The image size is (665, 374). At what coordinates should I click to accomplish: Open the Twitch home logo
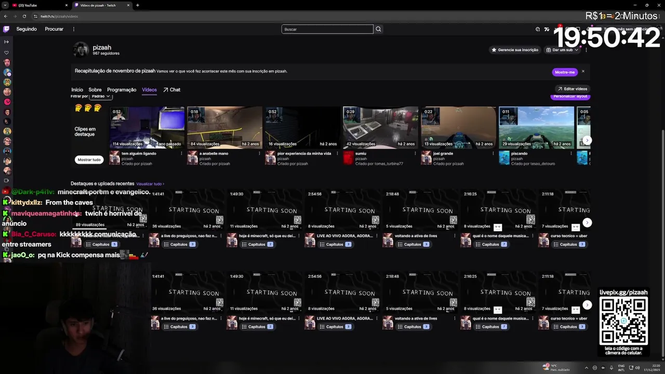coord(6,29)
